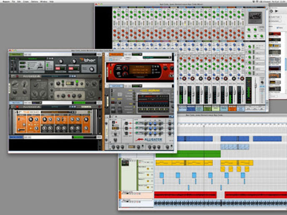Click the master level meter in the mixer
The image size is (287, 215).
pos(249,90)
